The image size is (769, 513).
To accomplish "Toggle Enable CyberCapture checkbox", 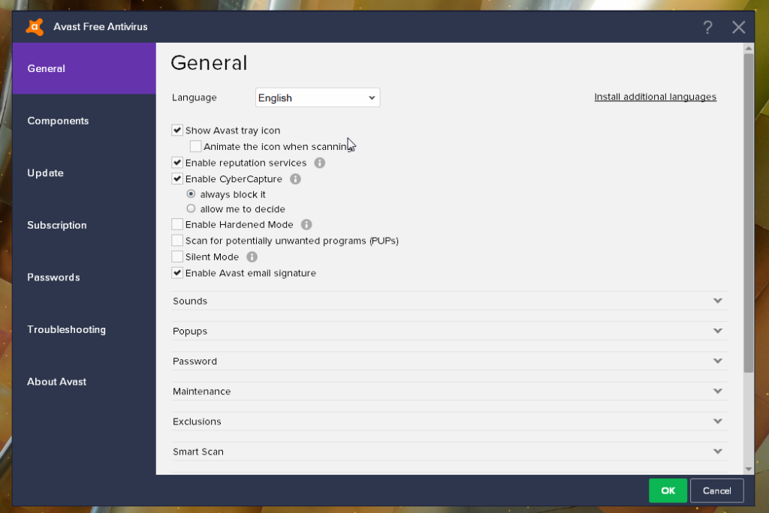I will pyautogui.click(x=177, y=178).
